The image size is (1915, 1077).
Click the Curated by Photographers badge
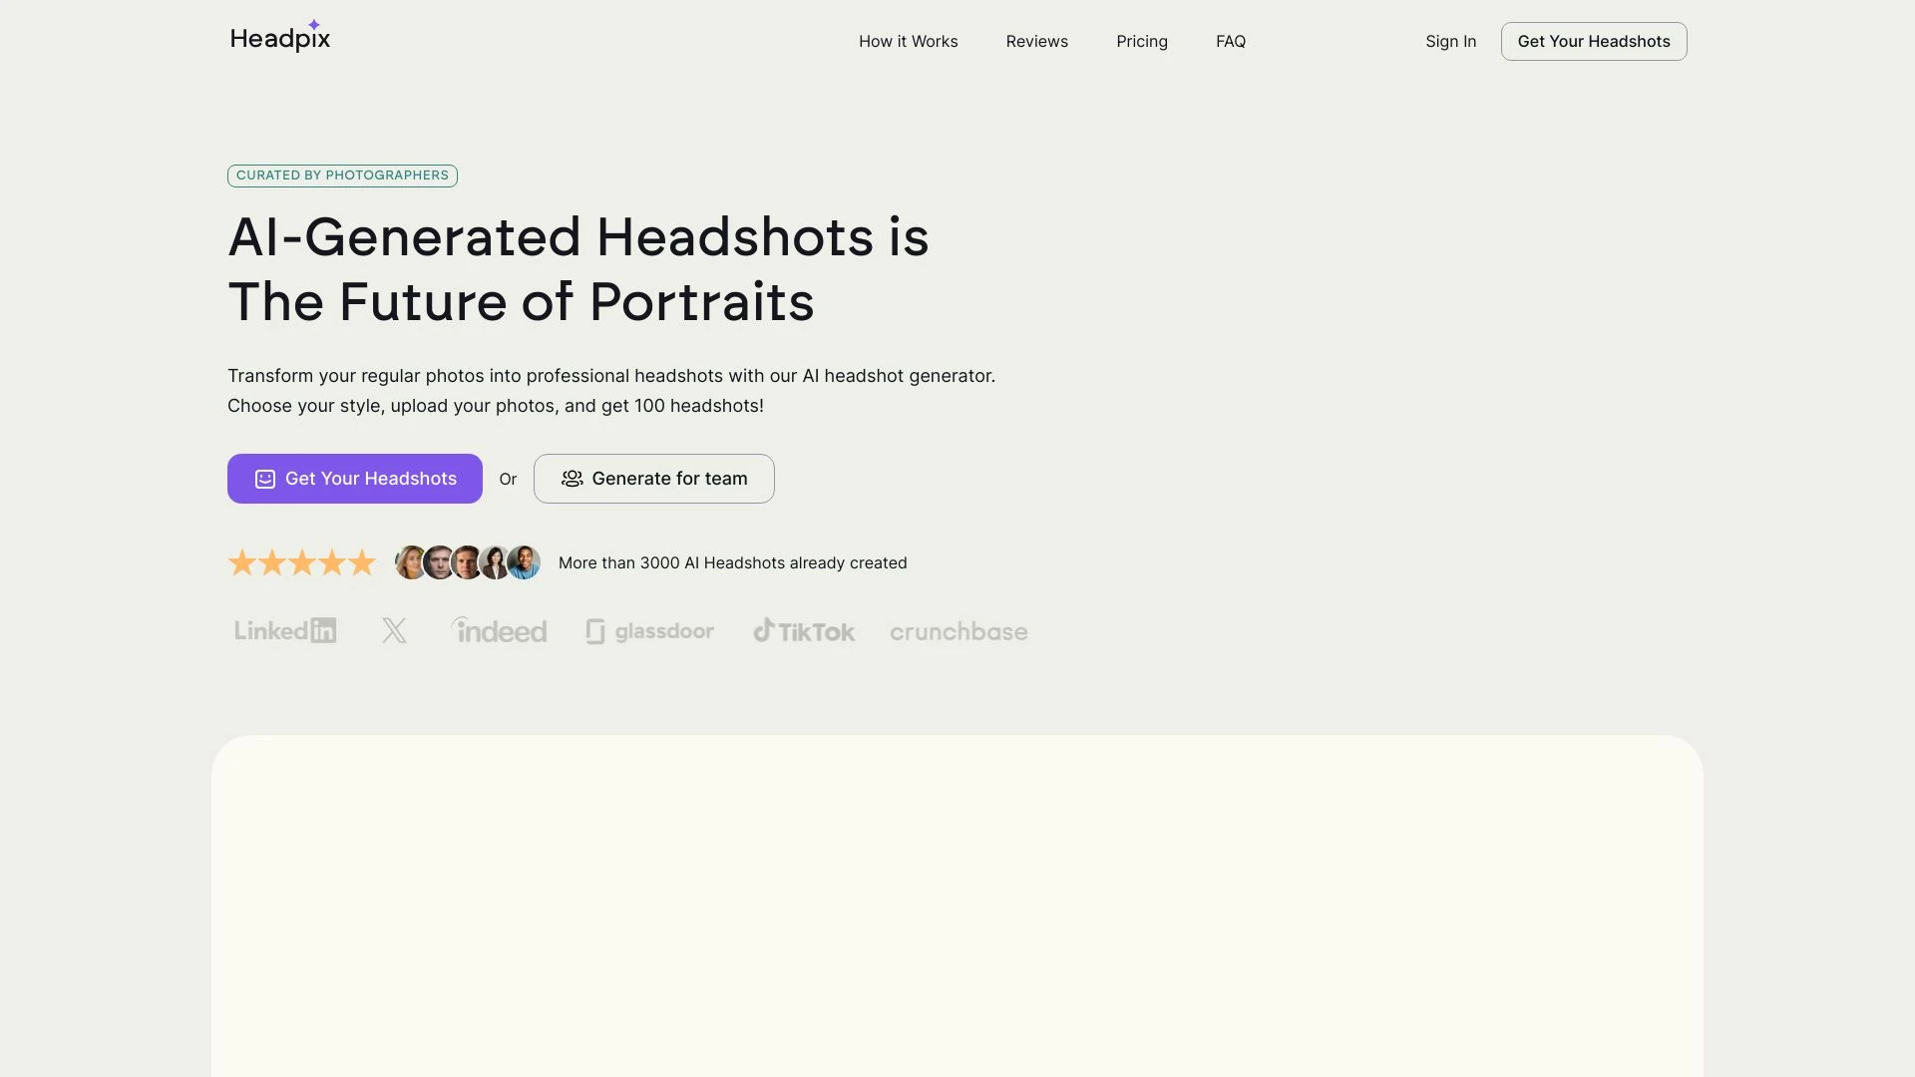[342, 176]
